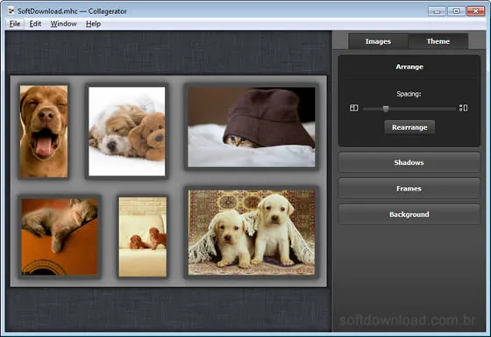
Task: Click the Rearrange button
Action: (409, 127)
